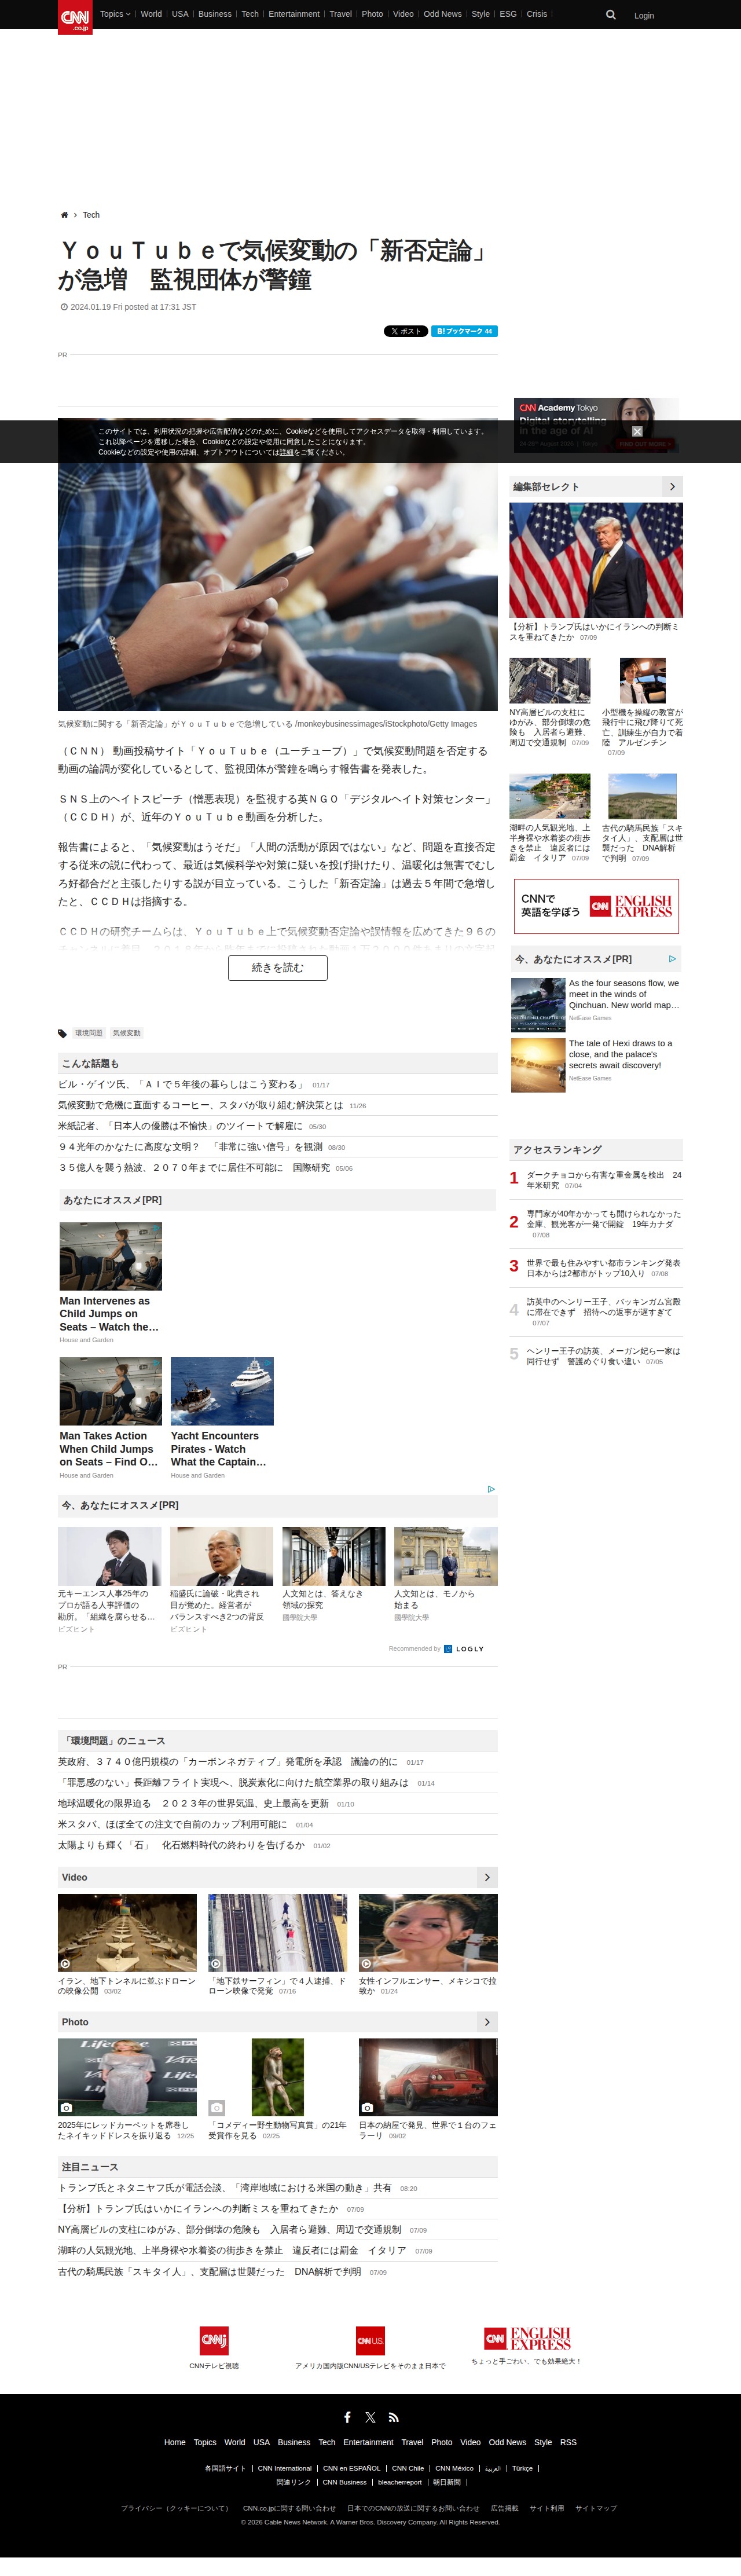Open the bleacherreport link in the footer
This screenshot has height=2576, width=741.
point(400,2482)
